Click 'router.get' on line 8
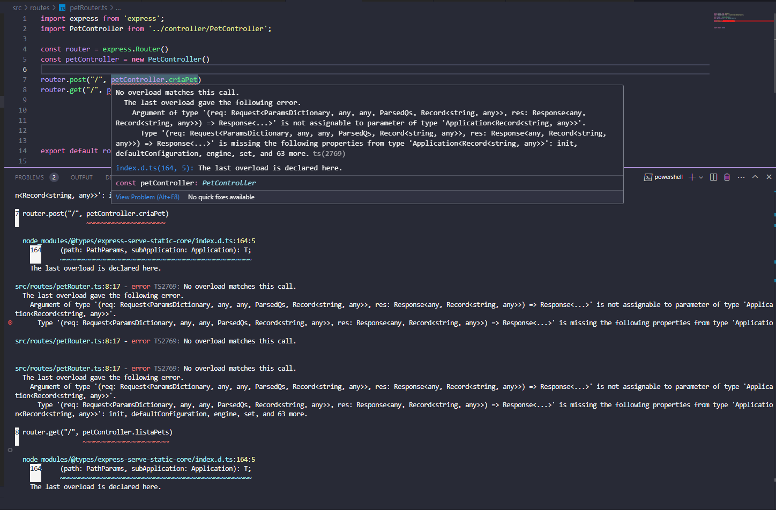Screen dimensions: 776x510 click(61, 90)
